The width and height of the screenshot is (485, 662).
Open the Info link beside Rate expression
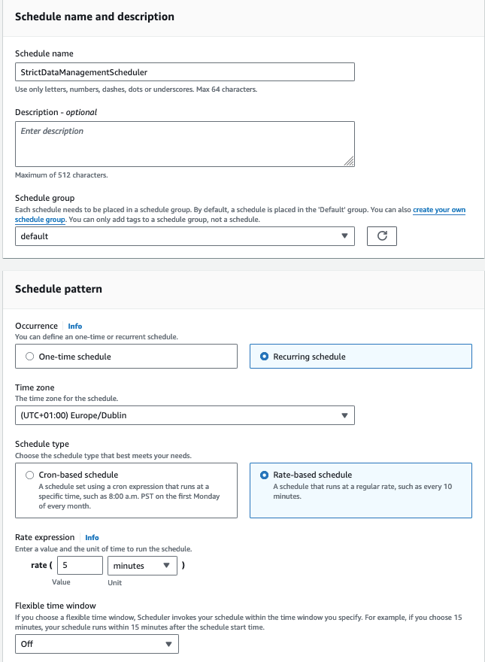click(92, 538)
